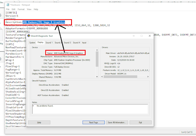Screen dimensions: 196x136
Task: Click the 'HardwareTnL=1' line
Action: (15, 57)
